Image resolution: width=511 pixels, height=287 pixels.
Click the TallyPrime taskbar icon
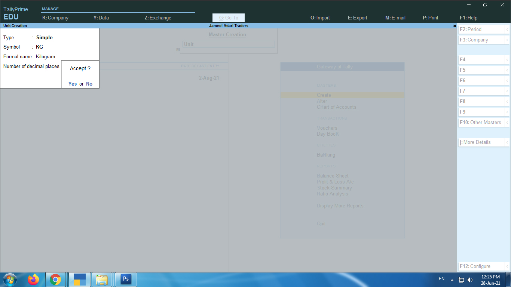click(x=79, y=279)
